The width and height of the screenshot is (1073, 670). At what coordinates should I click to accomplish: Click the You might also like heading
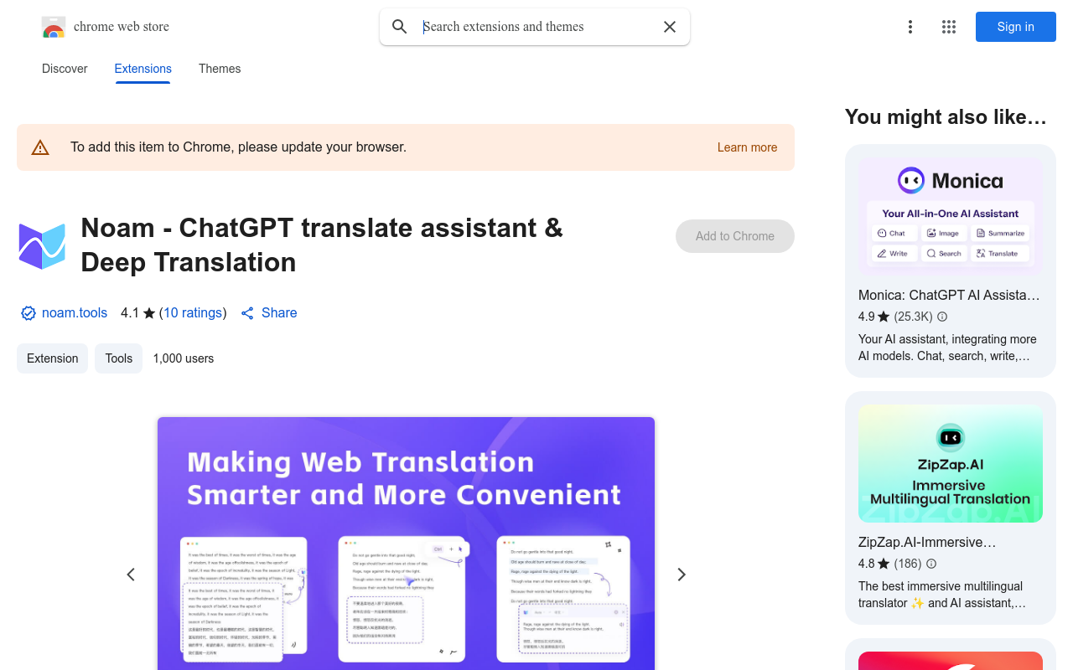click(x=946, y=117)
